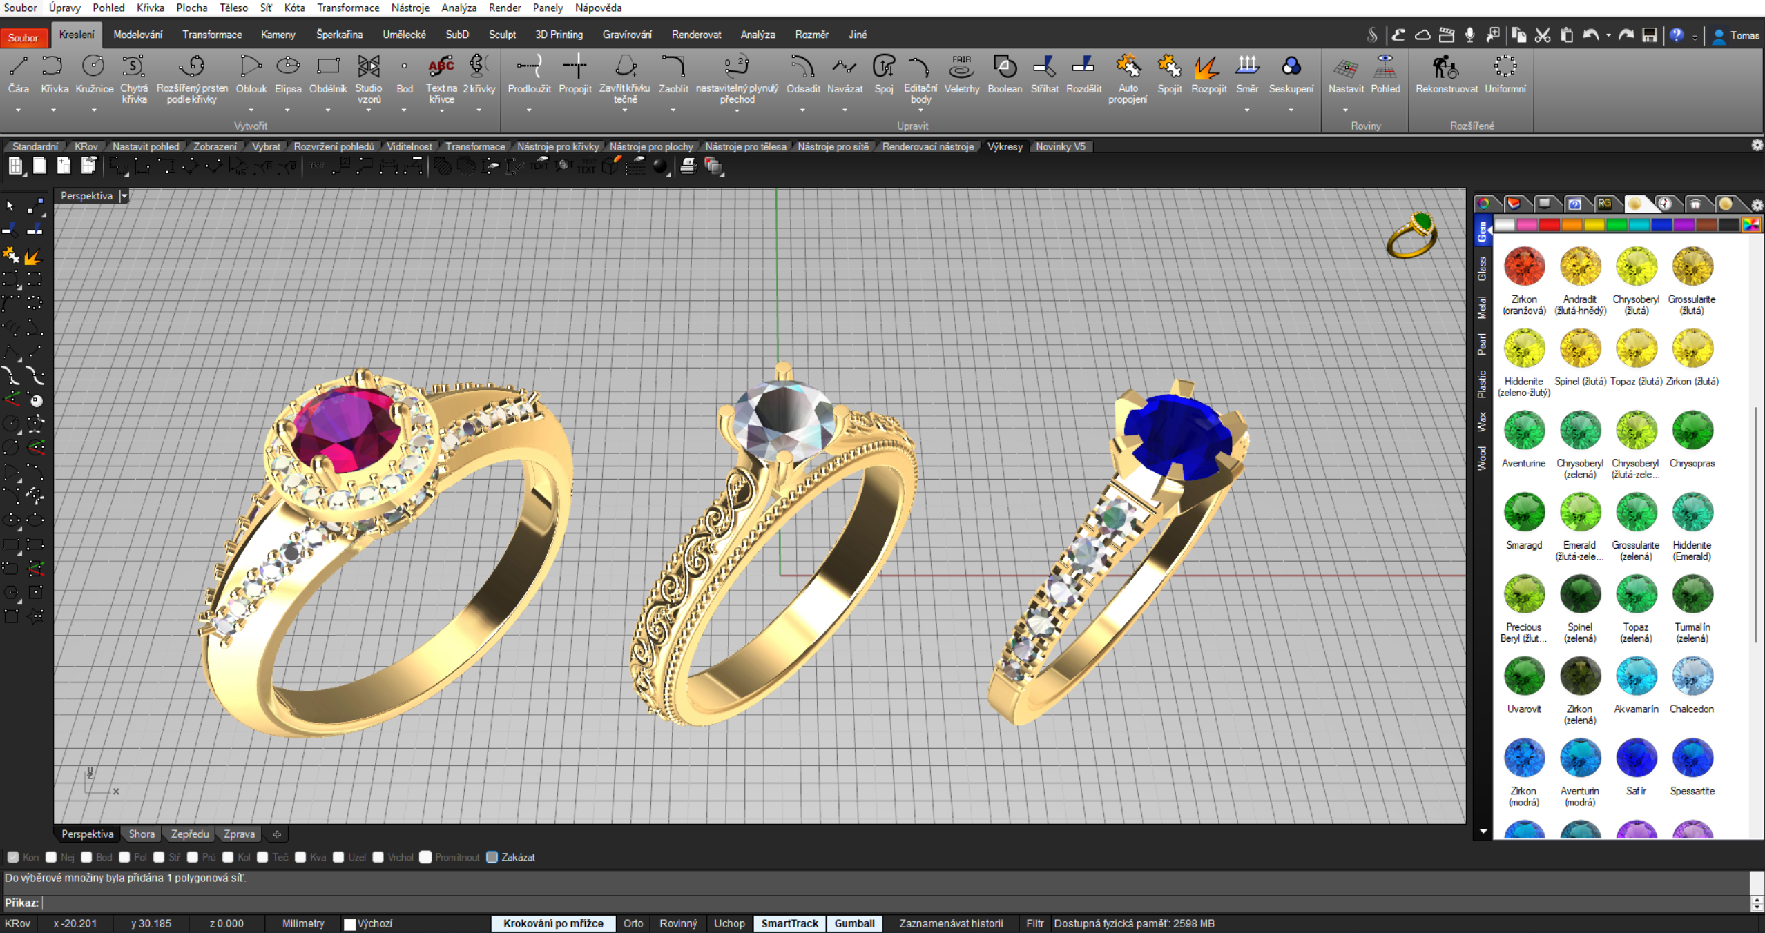Expand the Nastavit planes flyout arrow
Image resolution: width=1765 pixels, height=933 pixels.
[1345, 110]
